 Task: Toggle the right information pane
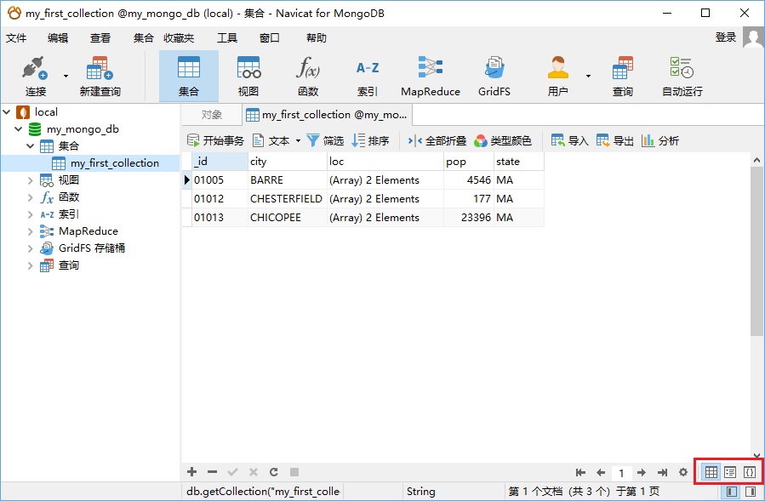tap(751, 492)
